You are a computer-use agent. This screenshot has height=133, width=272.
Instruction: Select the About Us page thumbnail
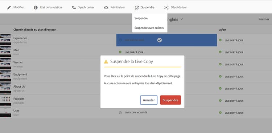point(5,88)
